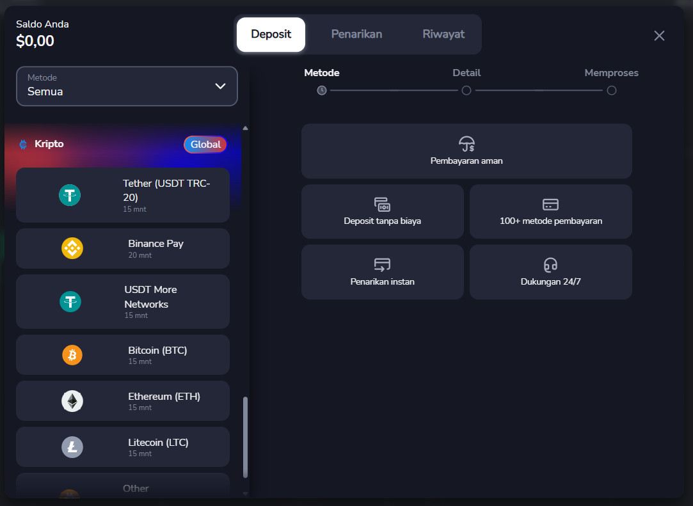Click the Memproses step circle indicator

click(x=612, y=91)
